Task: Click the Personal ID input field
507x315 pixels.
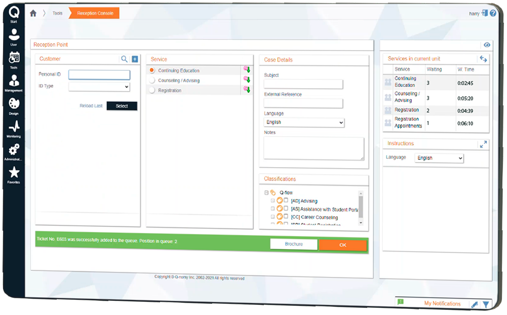Action: pos(99,75)
